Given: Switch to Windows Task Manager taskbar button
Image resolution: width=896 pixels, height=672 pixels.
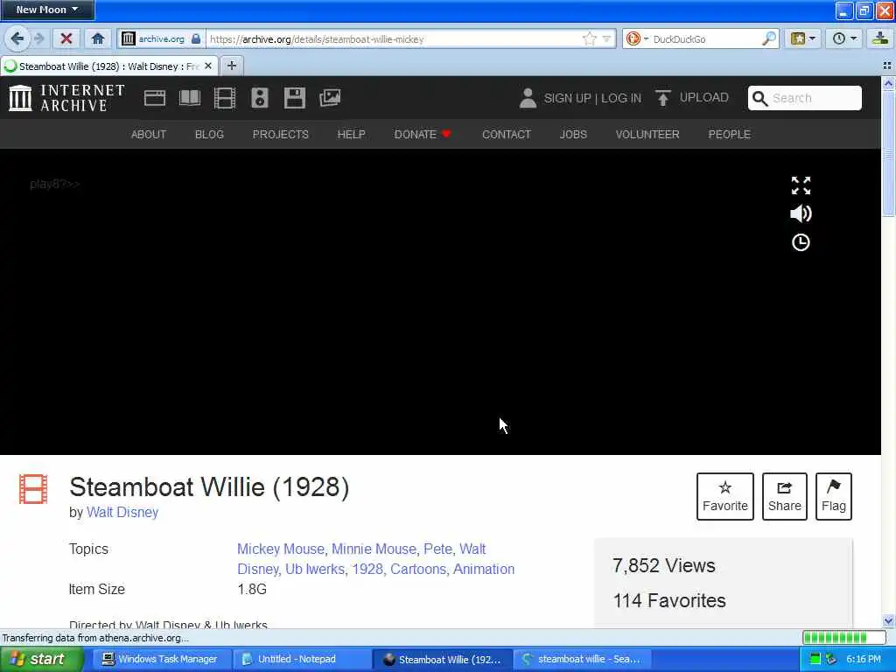Looking at the screenshot, I should pos(160,659).
